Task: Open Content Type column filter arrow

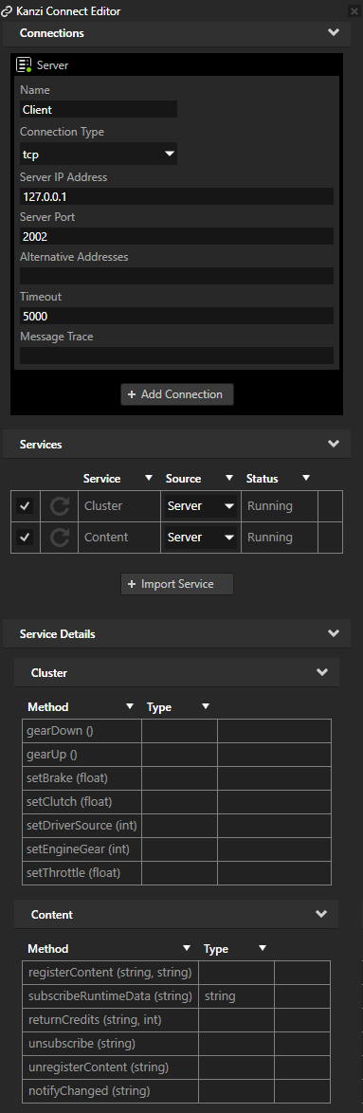Action: click(x=263, y=948)
